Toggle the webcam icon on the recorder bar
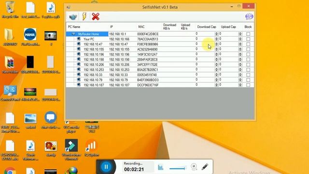Screen dimensions: 309x174 [194, 167]
